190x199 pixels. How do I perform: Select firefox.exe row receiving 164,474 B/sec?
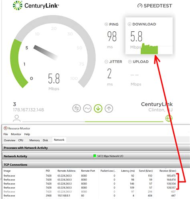[x=90, y=180]
